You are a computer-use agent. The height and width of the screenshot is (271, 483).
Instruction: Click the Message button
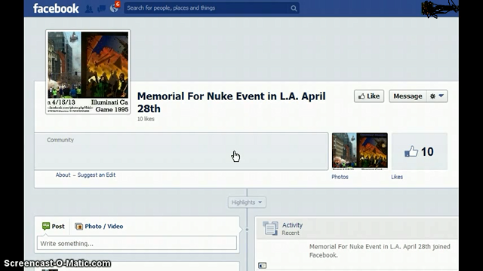click(408, 96)
